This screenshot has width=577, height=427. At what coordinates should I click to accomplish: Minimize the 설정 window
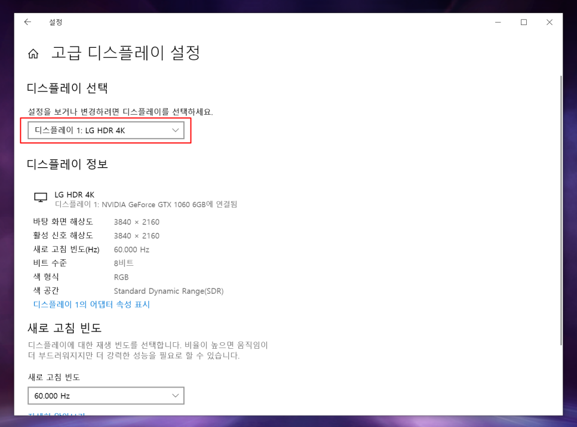[498, 22]
